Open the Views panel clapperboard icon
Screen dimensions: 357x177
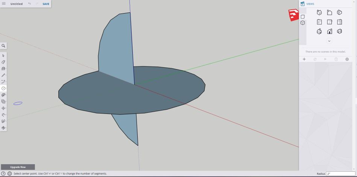302,4
